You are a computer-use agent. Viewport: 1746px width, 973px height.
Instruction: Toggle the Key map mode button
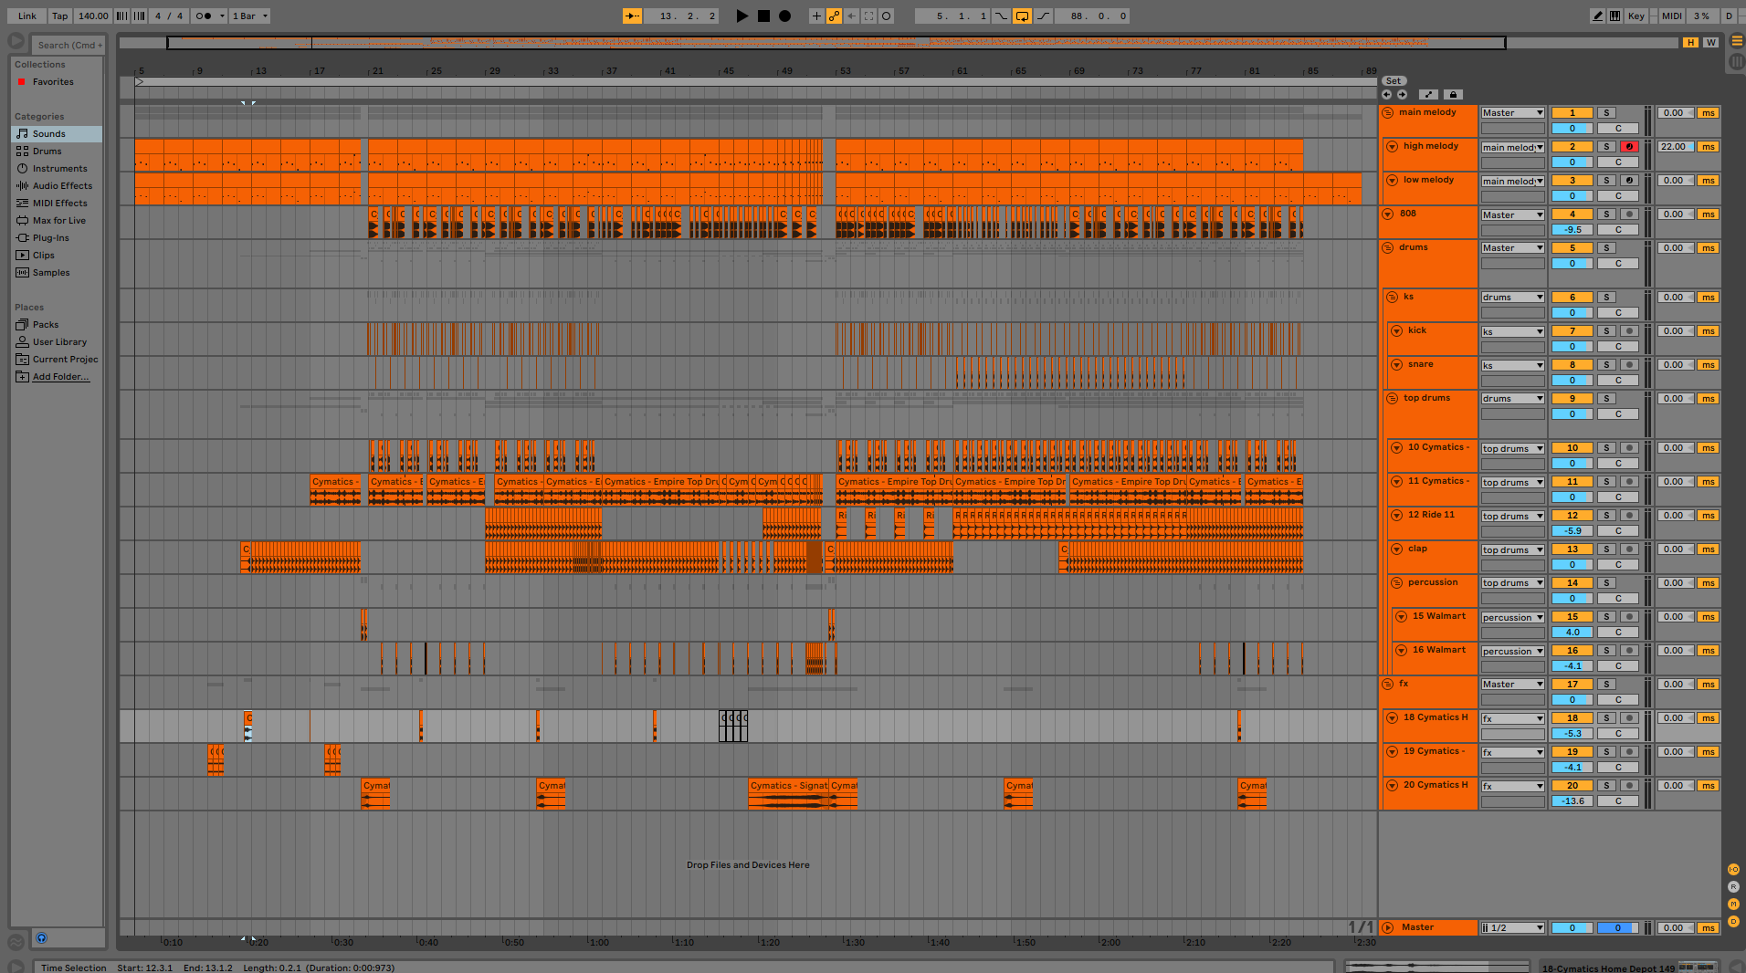click(x=1636, y=16)
